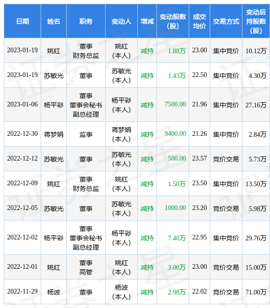Click 姚红 (本人) in the 2022-12-09 row
Screen dimensions: 270x308
[x=121, y=184]
